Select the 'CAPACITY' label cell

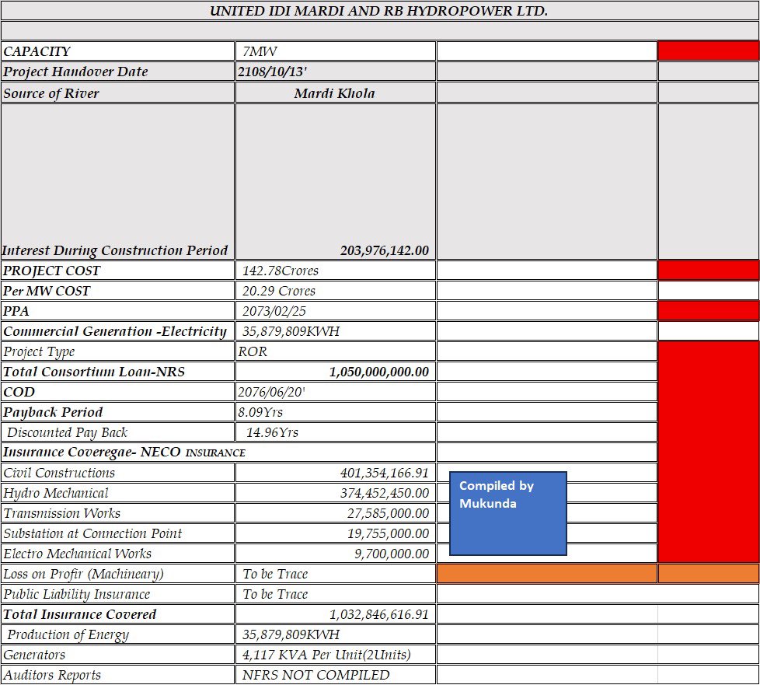tap(118, 51)
